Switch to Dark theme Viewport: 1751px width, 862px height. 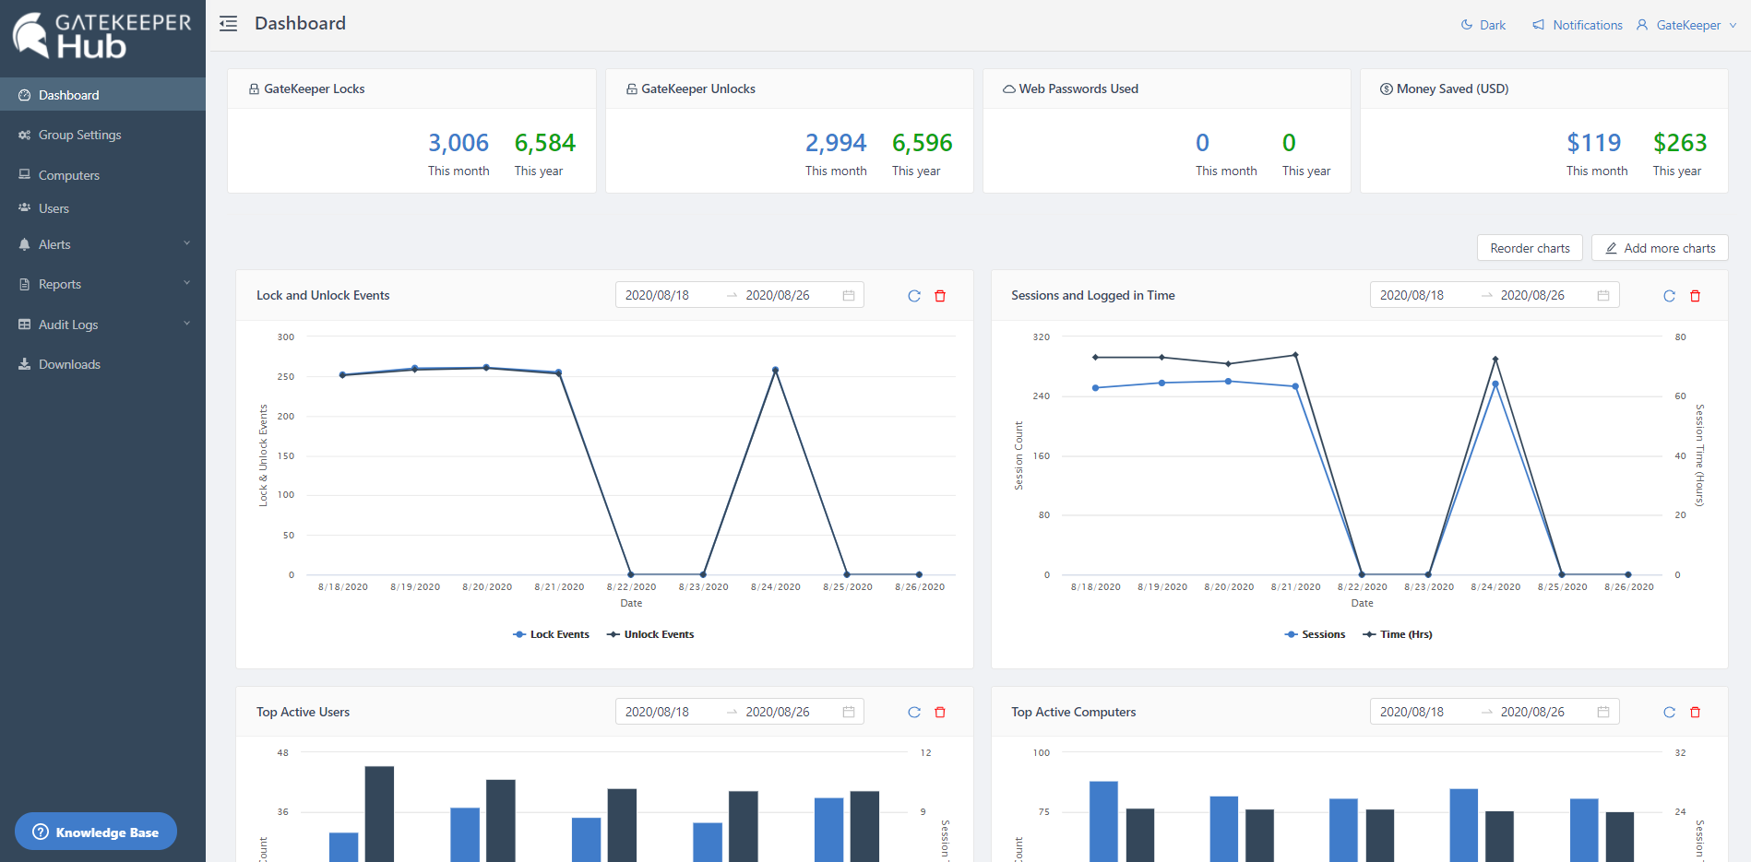tap(1483, 25)
